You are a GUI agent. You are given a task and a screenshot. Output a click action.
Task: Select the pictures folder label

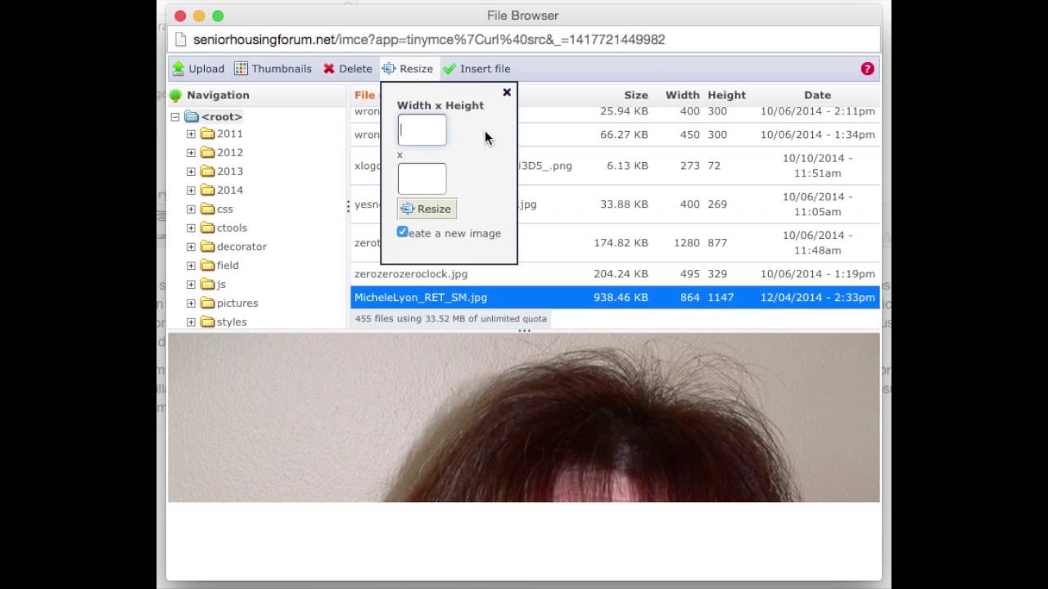(x=237, y=303)
